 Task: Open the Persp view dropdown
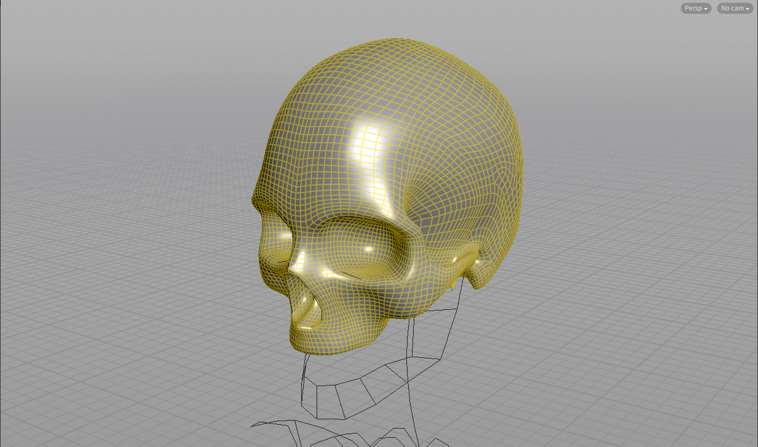tap(696, 8)
